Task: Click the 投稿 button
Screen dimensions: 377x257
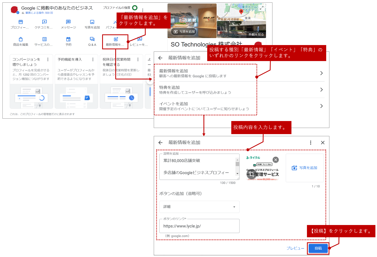Action: pyautogui.click(x=318, y=248)
